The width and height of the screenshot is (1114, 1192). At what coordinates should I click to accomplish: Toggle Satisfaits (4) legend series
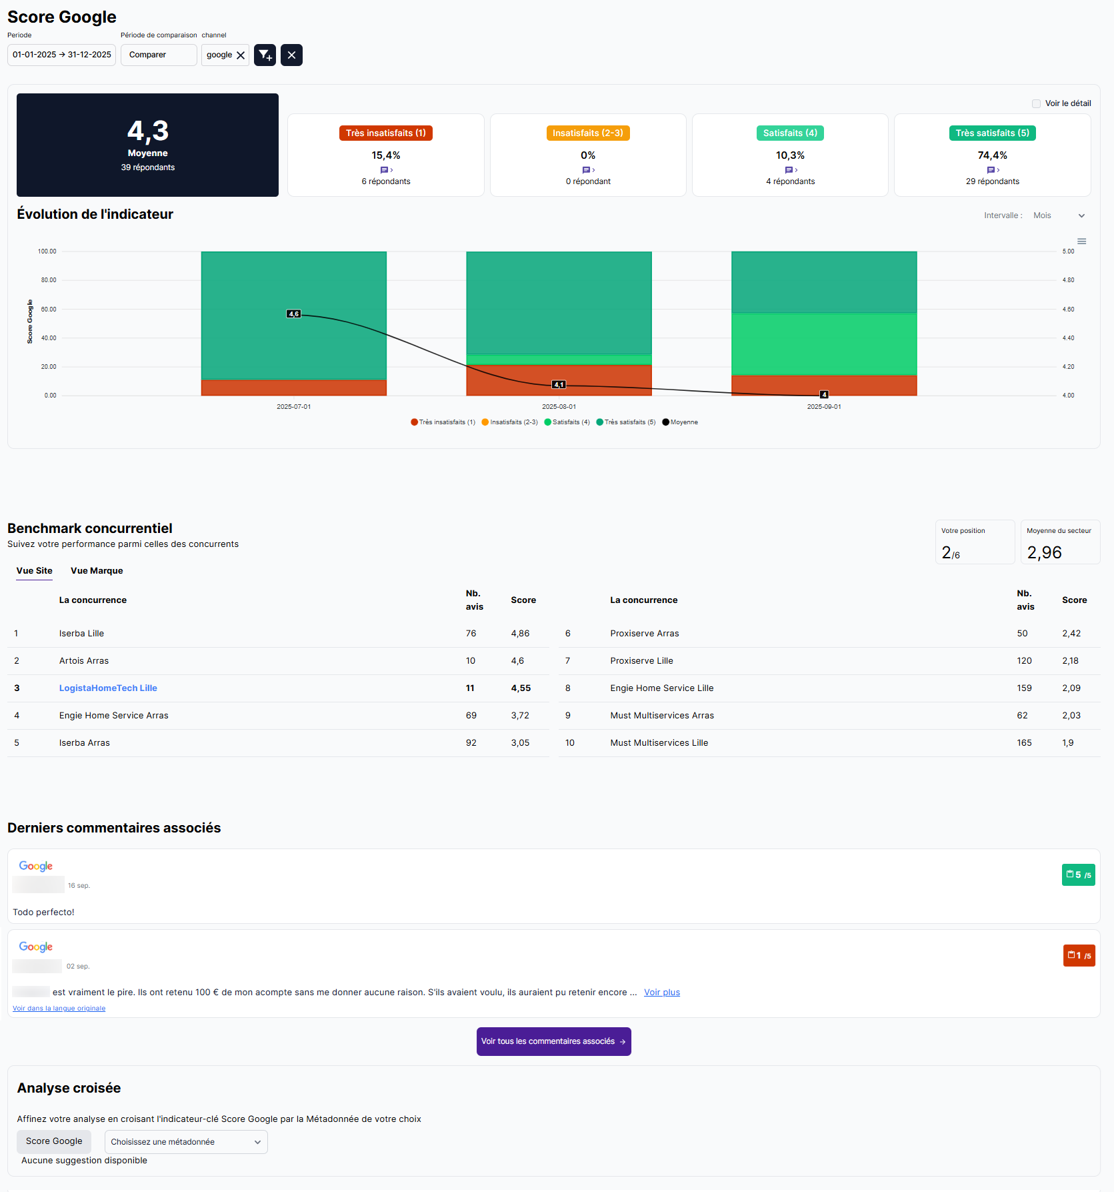567,422
